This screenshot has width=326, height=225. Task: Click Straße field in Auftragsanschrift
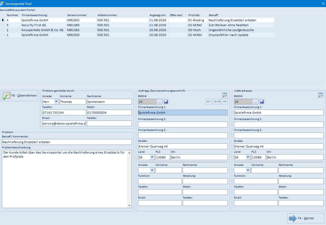[183, 146]
